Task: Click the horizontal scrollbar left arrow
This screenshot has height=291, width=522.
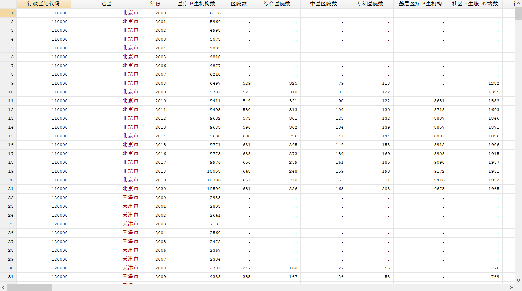Action: coord(3,288)
